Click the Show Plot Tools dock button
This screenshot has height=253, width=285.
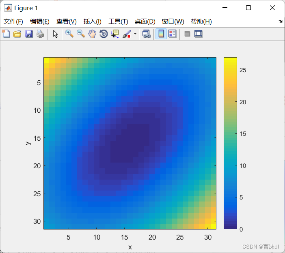(198, 34)
